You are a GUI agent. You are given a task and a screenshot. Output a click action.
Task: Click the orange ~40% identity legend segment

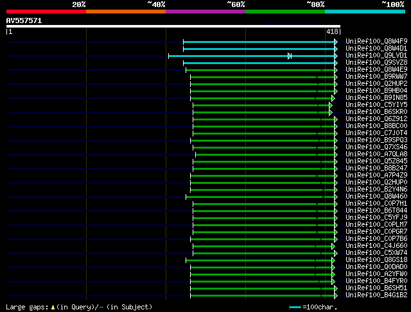point(126,12)
